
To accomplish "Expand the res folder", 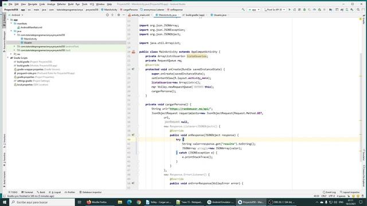I will click(x=11, y=54).
